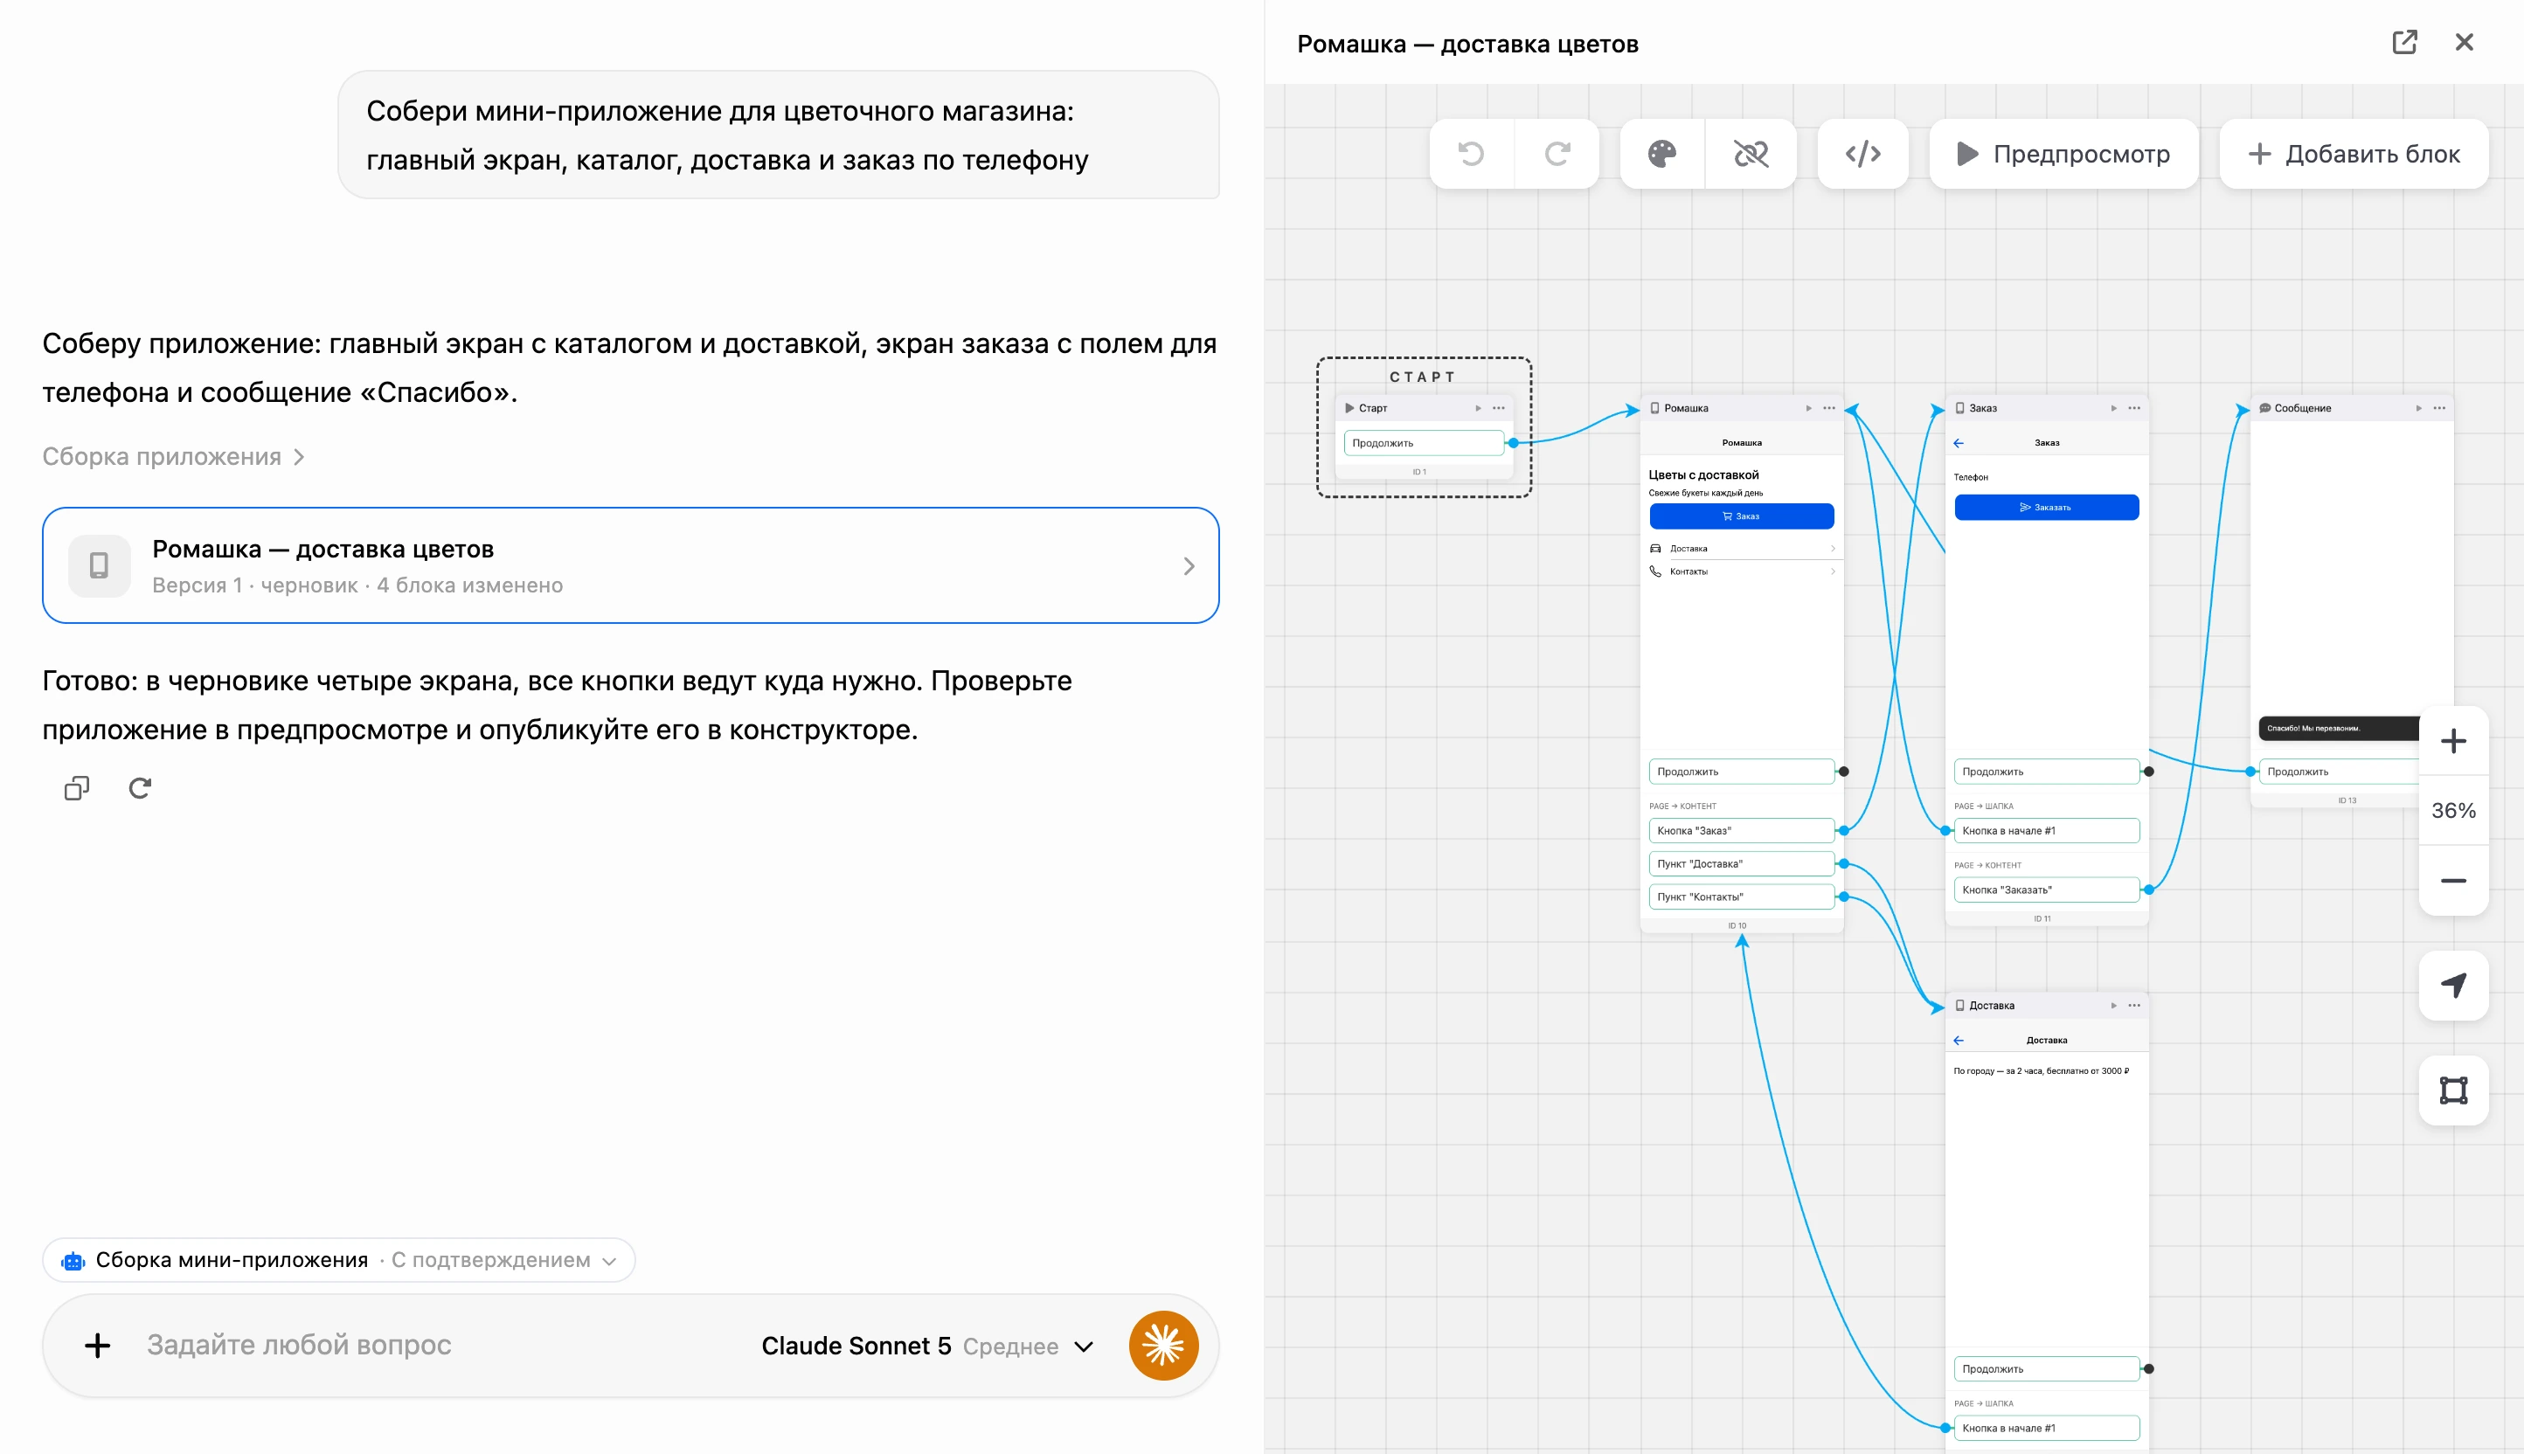Redo the canvas change

(x=1557, y=154)
